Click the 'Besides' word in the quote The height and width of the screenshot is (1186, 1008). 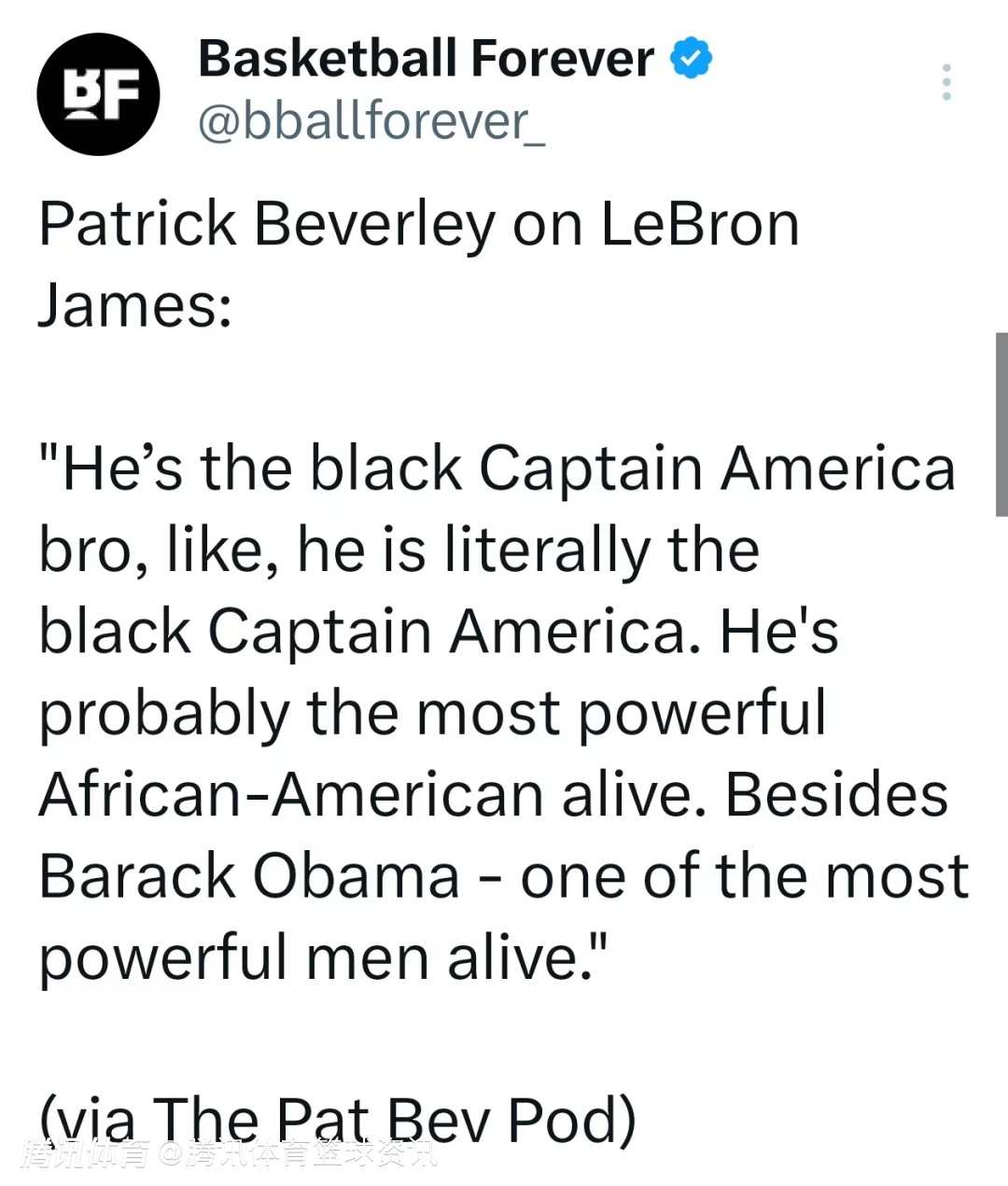coord(836,795)
